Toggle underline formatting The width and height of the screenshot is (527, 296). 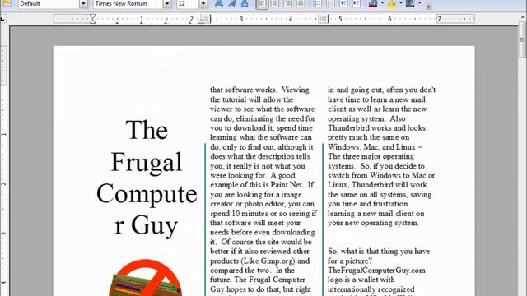[245, 3]
